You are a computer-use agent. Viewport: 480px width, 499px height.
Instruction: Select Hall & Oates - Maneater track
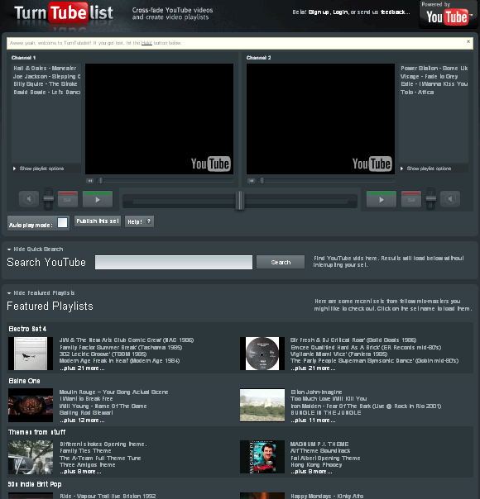[45, 68]
